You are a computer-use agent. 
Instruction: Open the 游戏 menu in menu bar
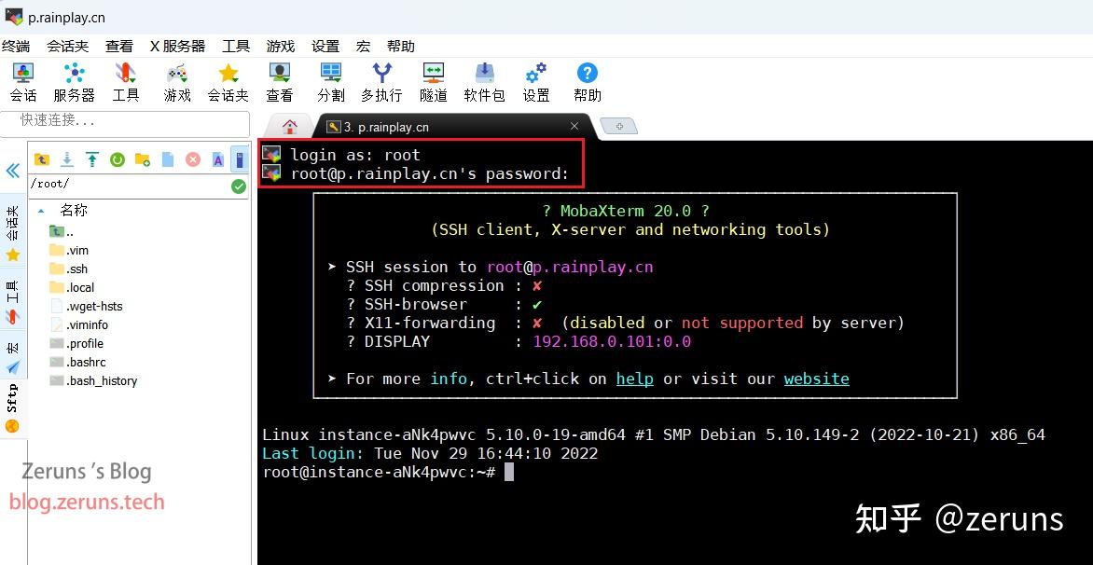(281, 46)
